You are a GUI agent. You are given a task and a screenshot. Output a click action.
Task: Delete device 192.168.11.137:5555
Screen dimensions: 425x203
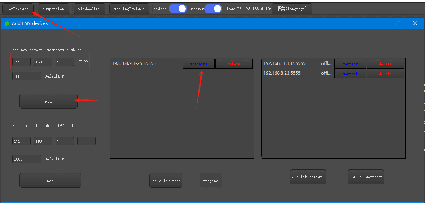click(x=385, y=64)
